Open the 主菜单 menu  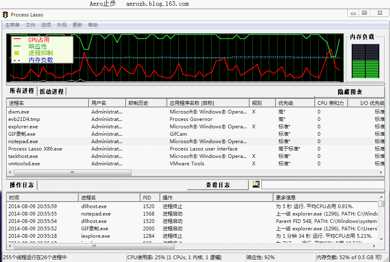(x=12, y=25)
